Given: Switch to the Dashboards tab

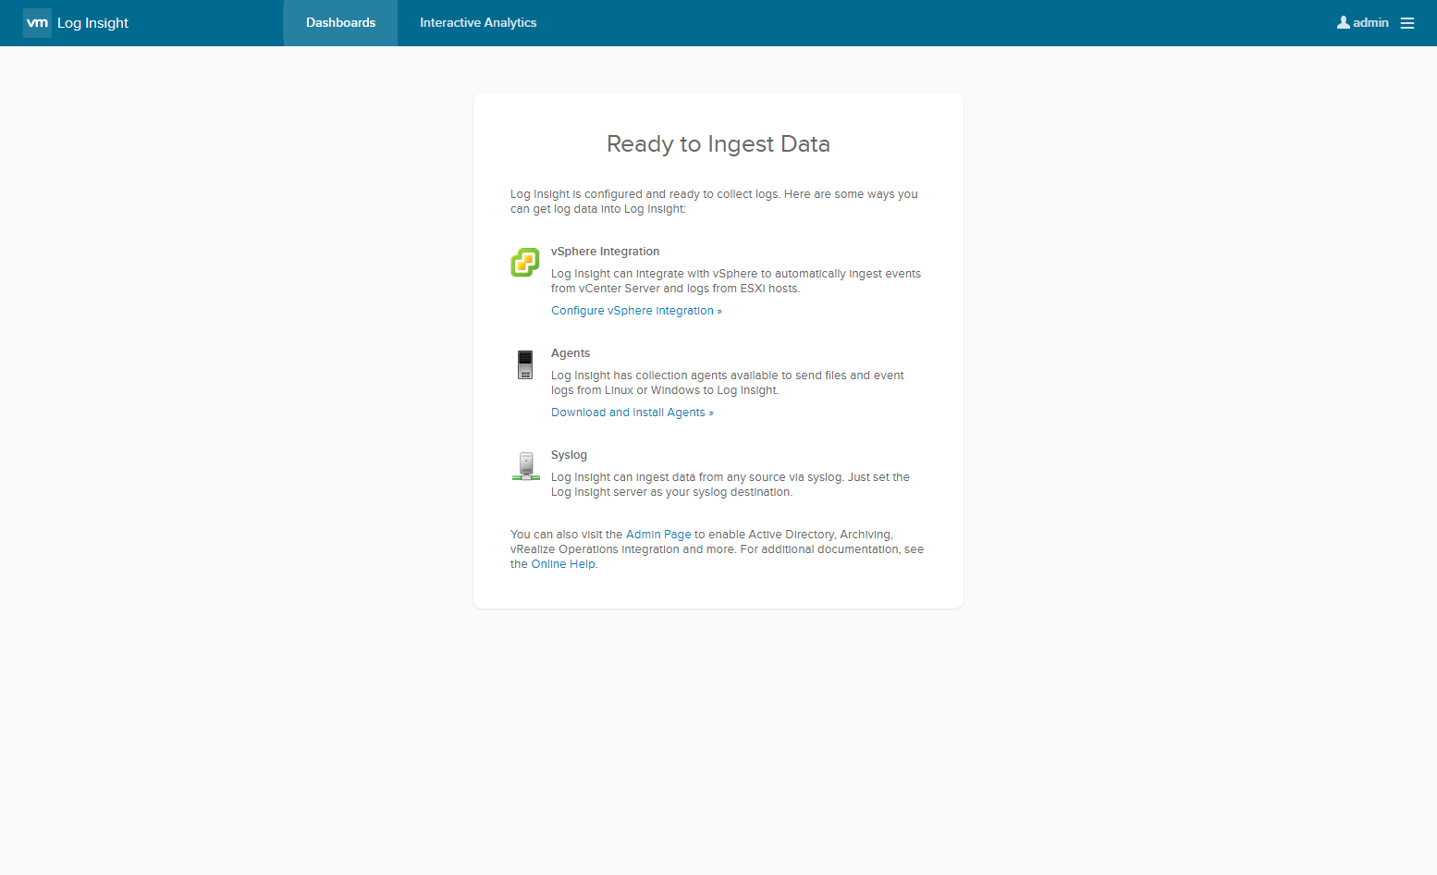Looking at the screenshot, I should 340,23.
